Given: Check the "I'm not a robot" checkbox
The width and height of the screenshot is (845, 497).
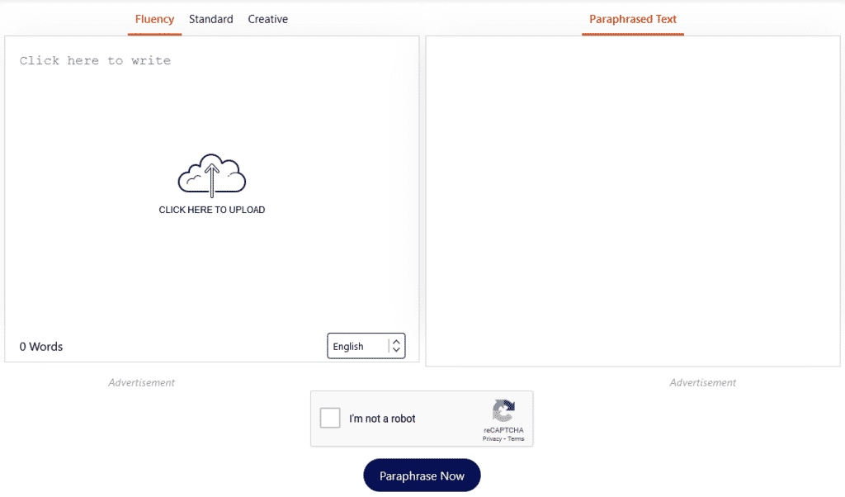Looking at the screenshot, I should (330, 419).
